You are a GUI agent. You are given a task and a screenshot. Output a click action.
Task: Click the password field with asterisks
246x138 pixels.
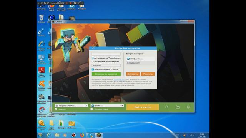(x=106, y=66)
